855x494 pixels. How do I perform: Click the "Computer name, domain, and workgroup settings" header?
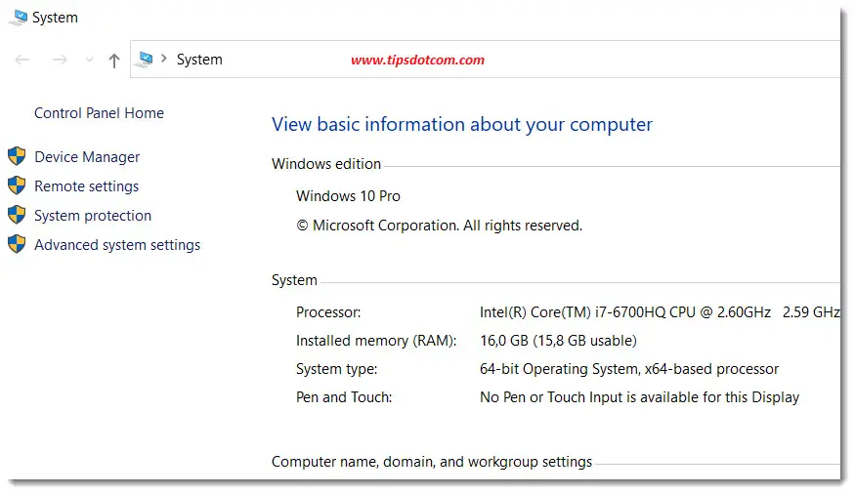(x=432, y=462)
